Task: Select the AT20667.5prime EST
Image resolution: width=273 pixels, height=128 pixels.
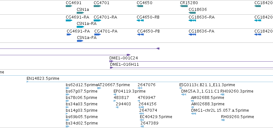Action: coord(99,88)
